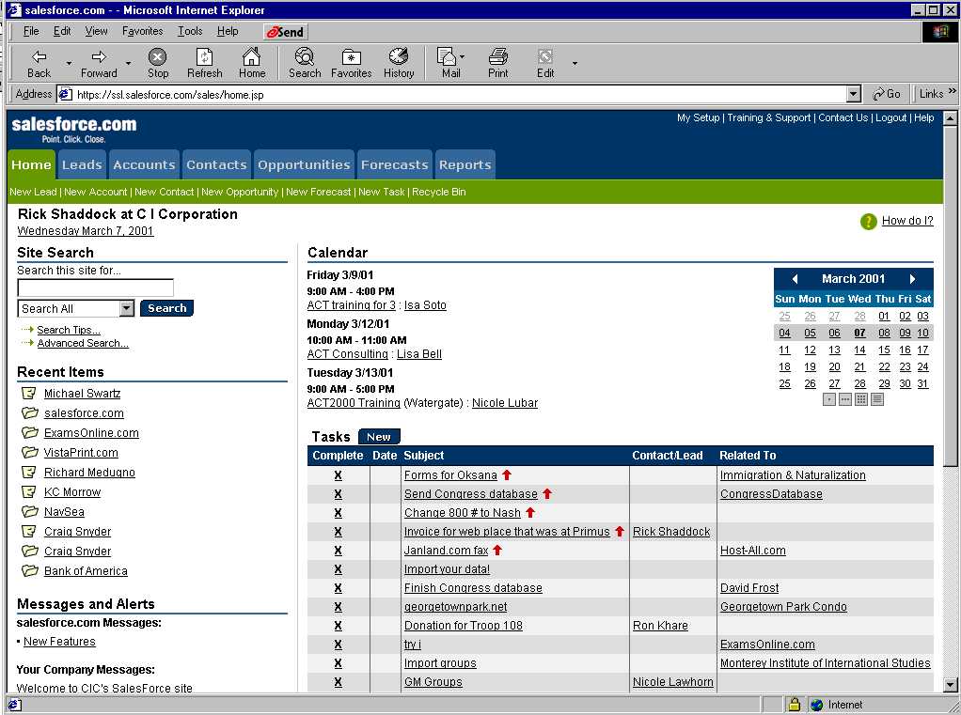The image size is (961, 715).
Task: Open the Advanced Search link
Action: click(83, 344)
